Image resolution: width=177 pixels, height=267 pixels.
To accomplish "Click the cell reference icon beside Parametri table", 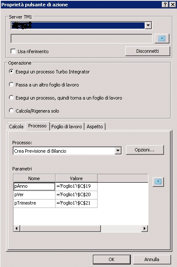I will [x=158, y=182].
